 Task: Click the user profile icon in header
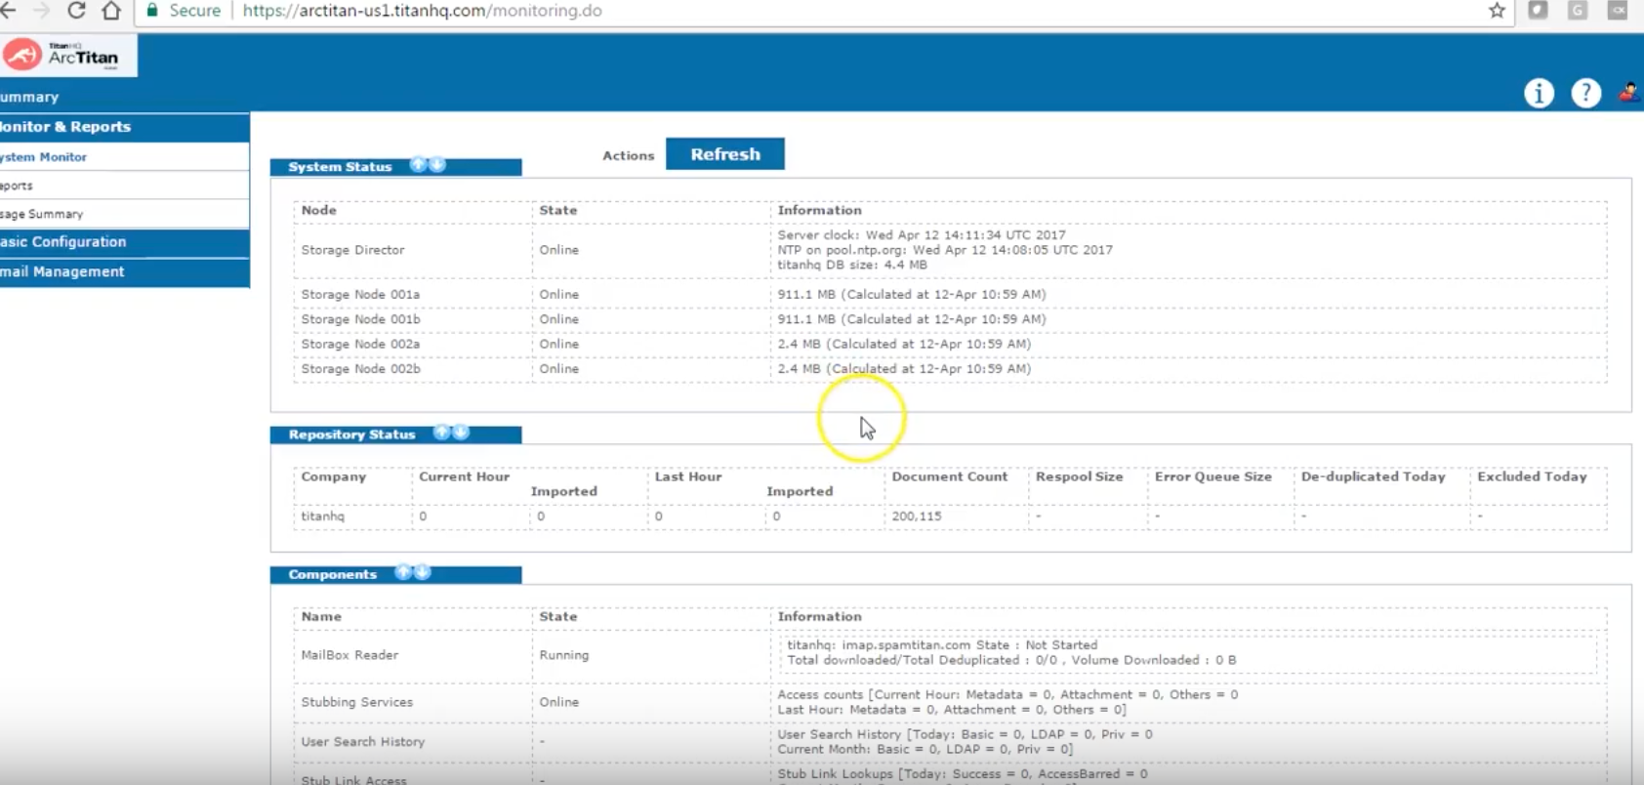(x=1628, y=93)
